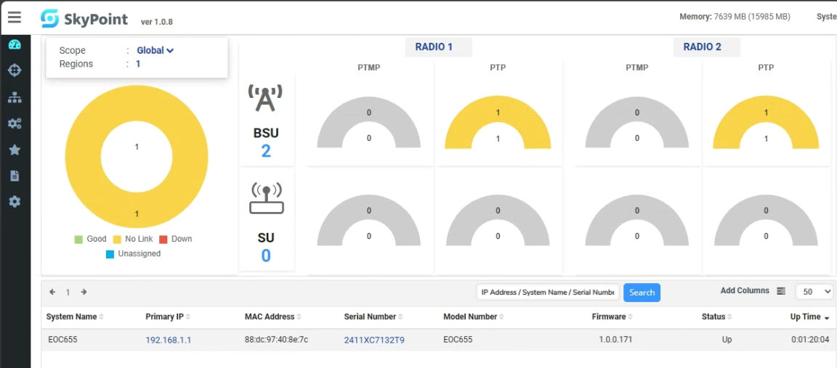Click the Add Columns list icon

click(781, 291)
